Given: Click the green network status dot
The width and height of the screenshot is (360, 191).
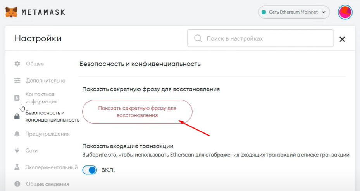Looking at the screenshot, I should pyautogui.click(x=264, y=12).
